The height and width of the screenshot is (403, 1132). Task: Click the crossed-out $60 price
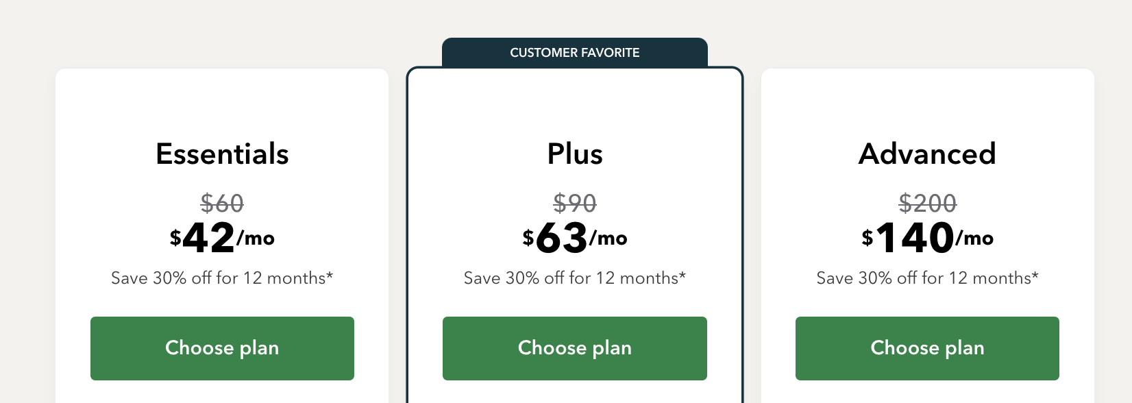pos(222,203)
